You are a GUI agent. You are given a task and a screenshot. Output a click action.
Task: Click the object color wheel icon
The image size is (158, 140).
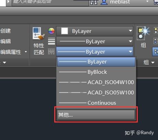52,31
